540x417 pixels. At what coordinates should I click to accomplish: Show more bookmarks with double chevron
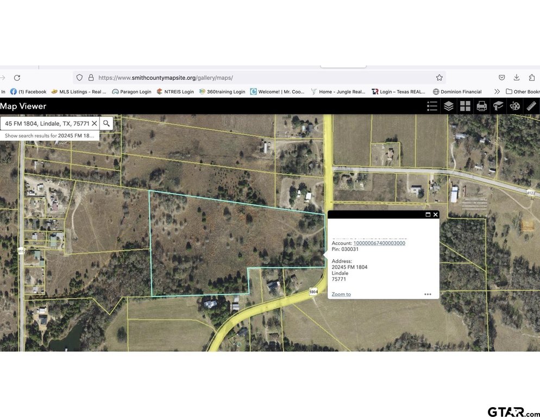[497, 92]
